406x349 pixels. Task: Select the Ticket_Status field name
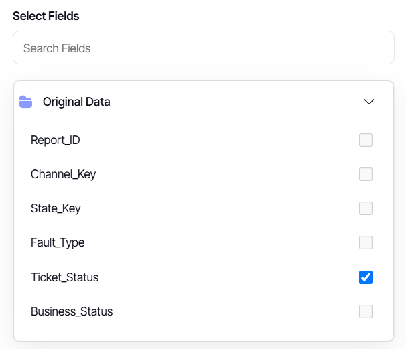64,277
